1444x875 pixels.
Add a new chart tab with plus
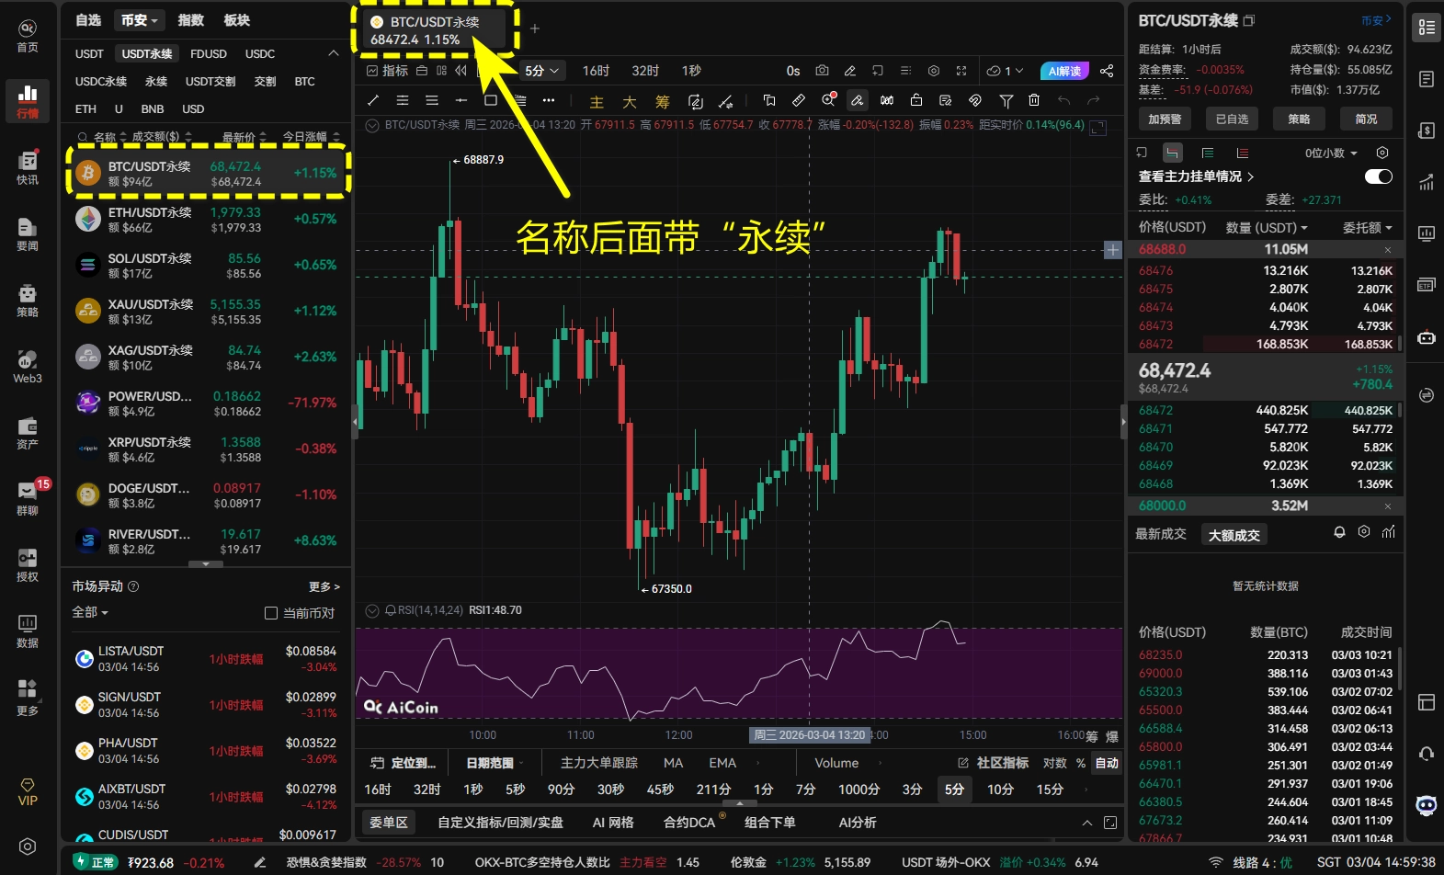tap(535, 28)
